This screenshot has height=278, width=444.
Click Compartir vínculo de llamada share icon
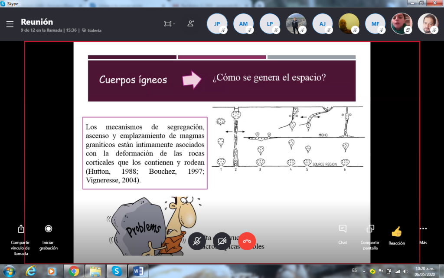tap(21, 228)
